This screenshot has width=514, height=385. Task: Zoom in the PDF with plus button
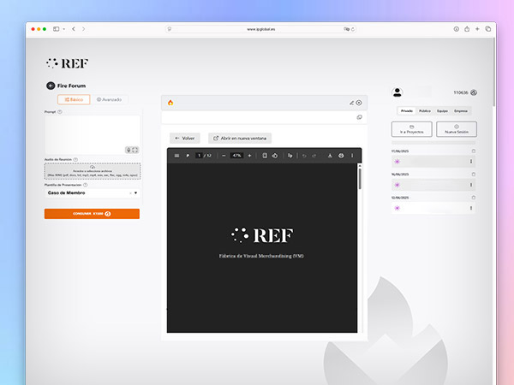[250, 156]
